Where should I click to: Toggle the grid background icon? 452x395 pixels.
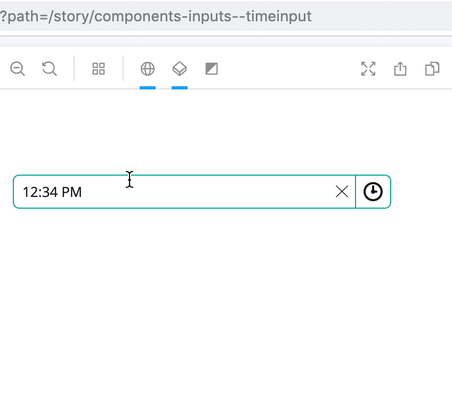coord(99,69)
